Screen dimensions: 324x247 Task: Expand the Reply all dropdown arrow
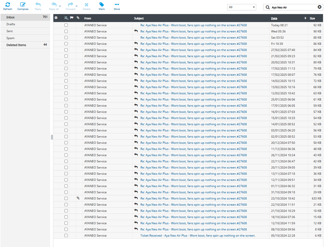coord(60,6)
